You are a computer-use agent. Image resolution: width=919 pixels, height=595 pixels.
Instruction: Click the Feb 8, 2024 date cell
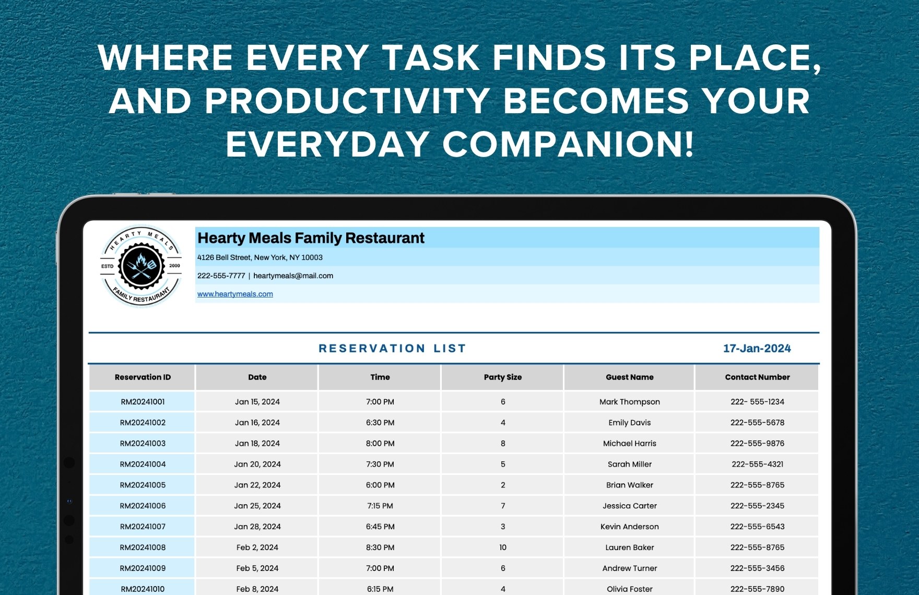pos(257,588)
